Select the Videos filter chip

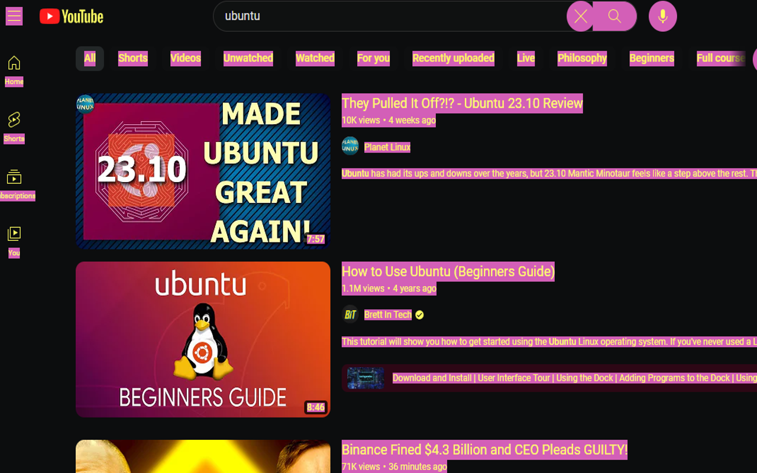click(186, 59)
